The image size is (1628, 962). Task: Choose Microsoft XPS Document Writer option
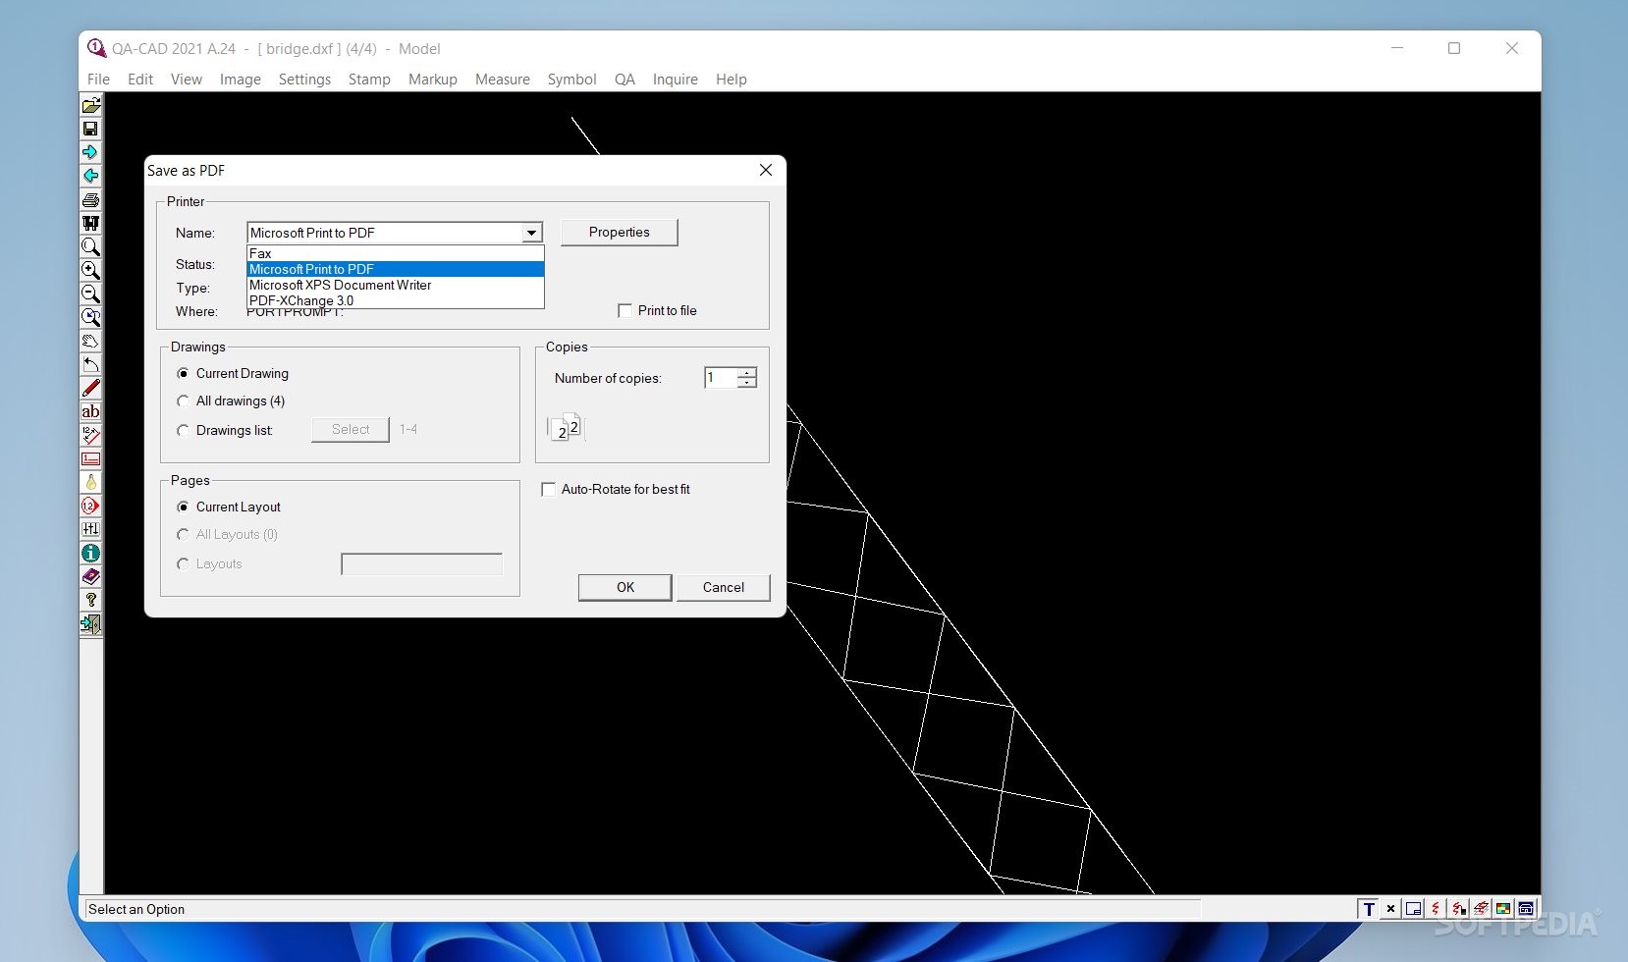click(x=395, y=285)
